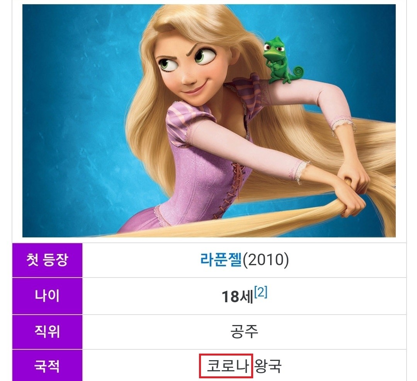The height and width of the screenshot is (381, 417).
Task: Click the (2010) year text
Action: click(266, 259)
